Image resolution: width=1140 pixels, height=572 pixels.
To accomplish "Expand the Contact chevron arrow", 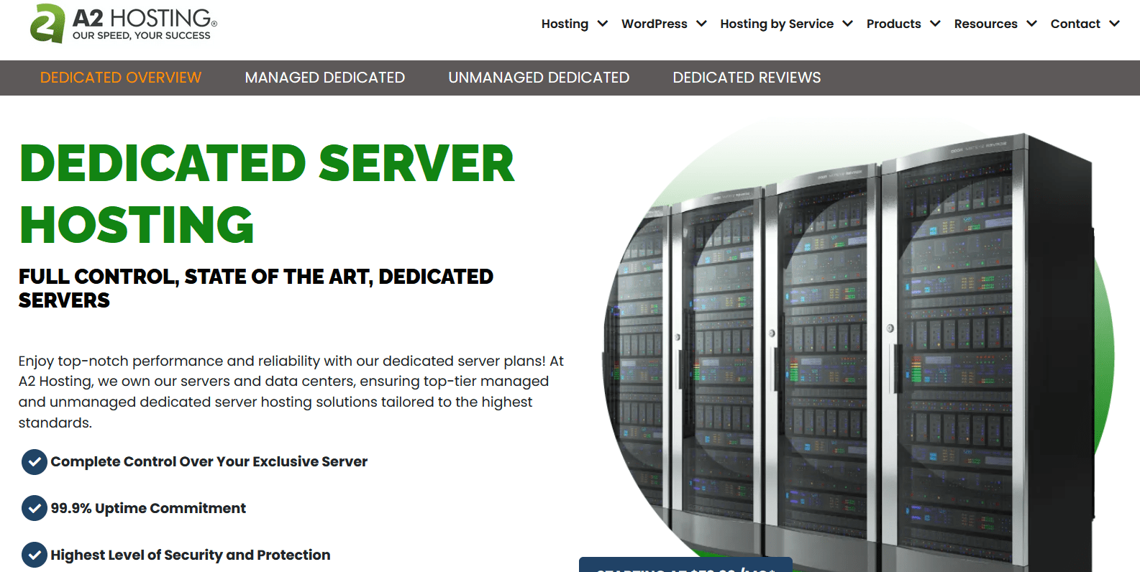I will click(1114, 24).
